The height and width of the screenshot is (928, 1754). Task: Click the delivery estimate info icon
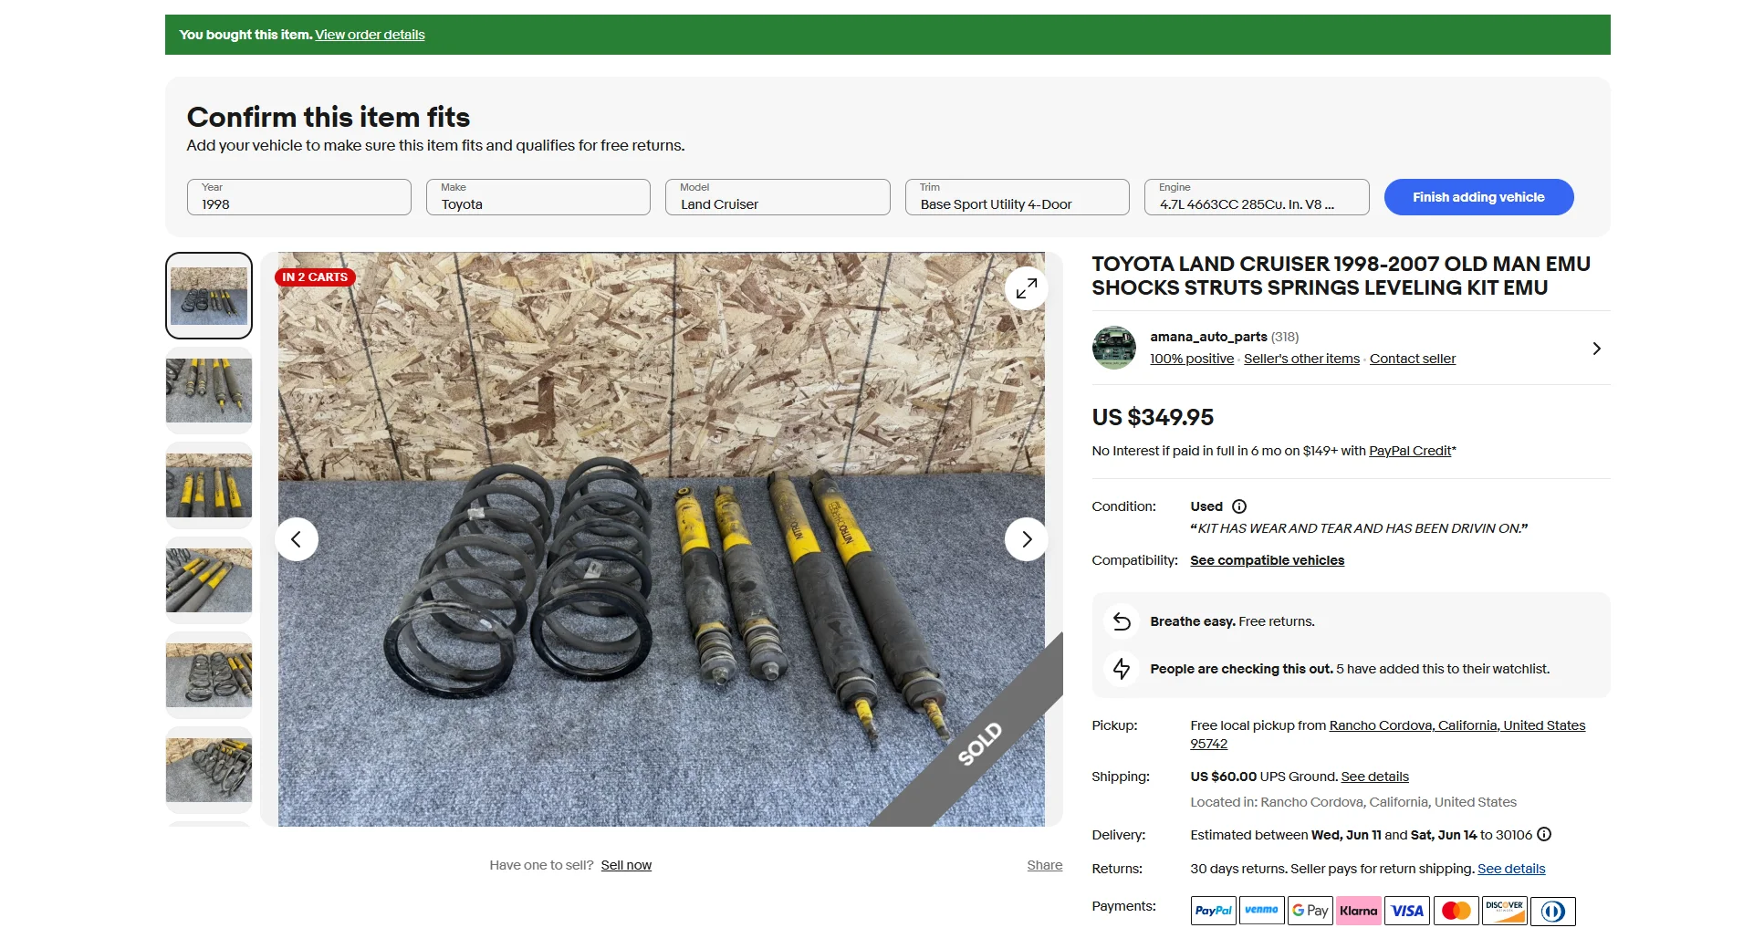1544,834
